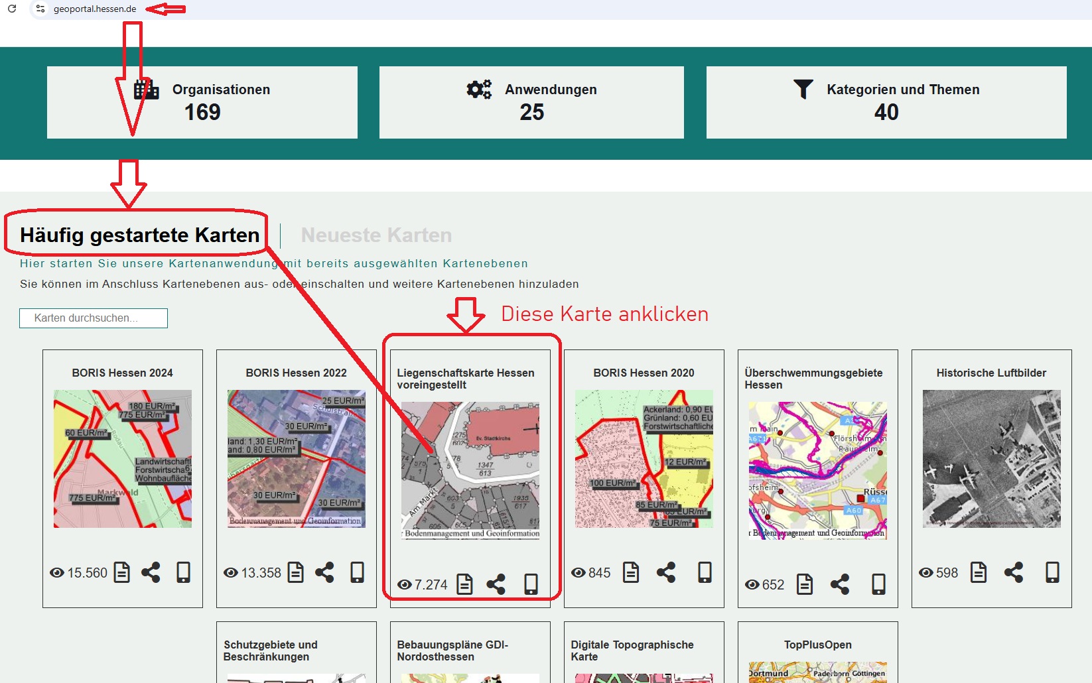
Task: Open mobile view for Liegenschaftskarte Hessen
Action: pyautogui.click(x=531, y=584)
